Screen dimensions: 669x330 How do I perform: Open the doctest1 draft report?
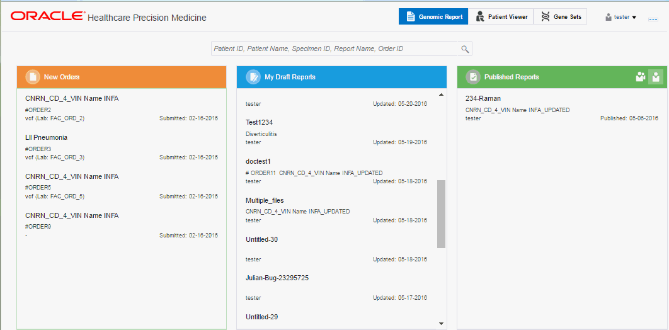(x=336, y=171)
